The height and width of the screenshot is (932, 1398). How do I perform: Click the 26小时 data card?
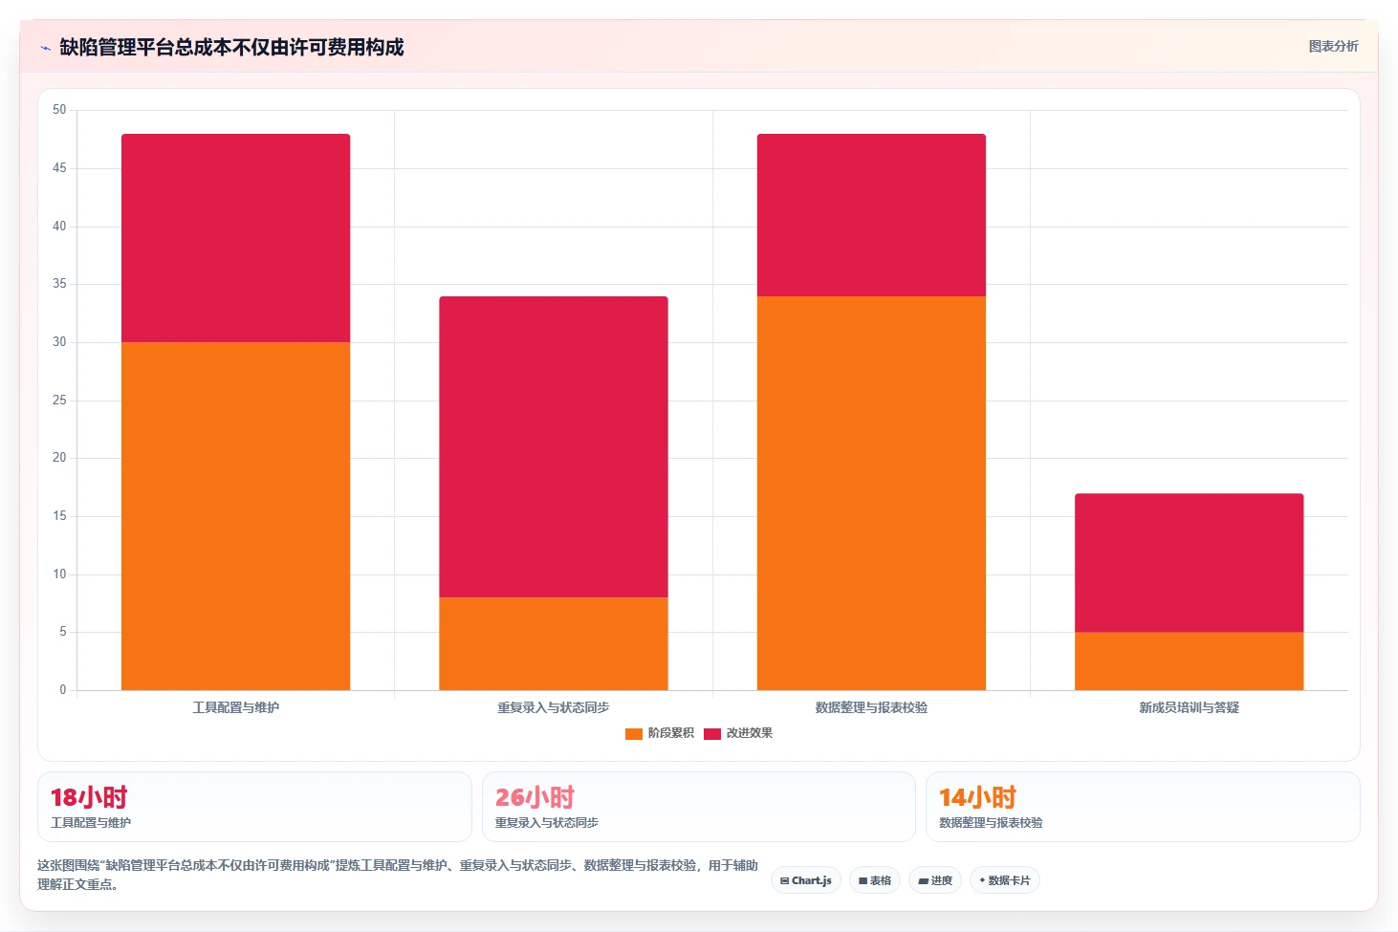[699, 807]
